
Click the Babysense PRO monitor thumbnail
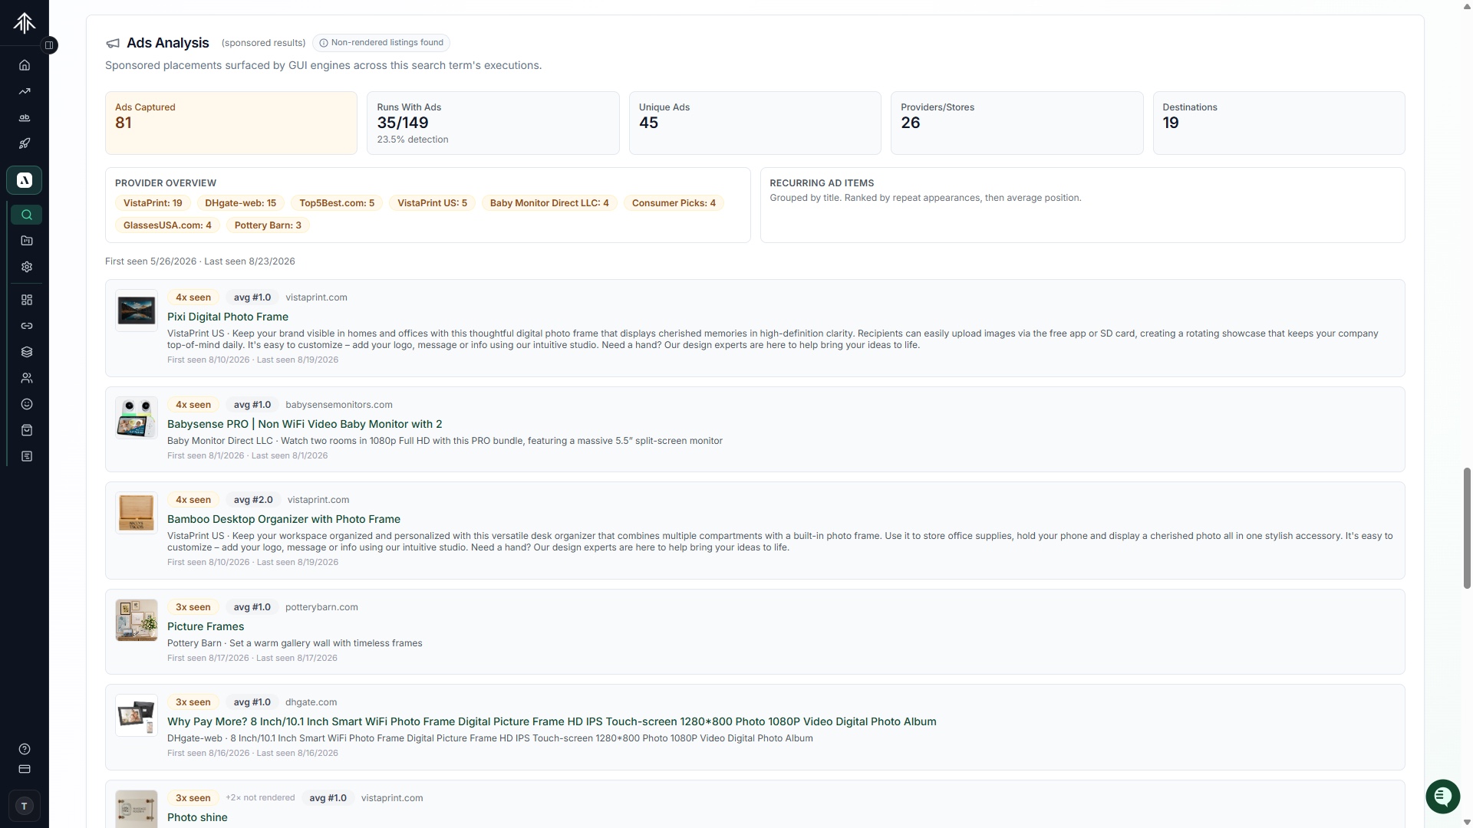(x=137, y=418)
